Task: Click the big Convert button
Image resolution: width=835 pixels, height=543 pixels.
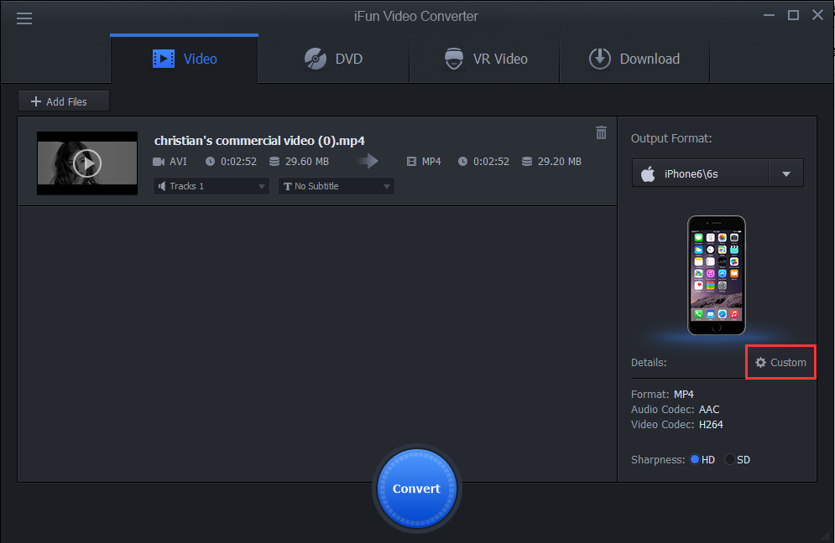Action: (x=416, y=489)
